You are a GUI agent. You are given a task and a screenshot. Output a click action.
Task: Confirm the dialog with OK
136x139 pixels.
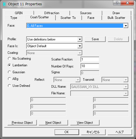pos(67,132)
